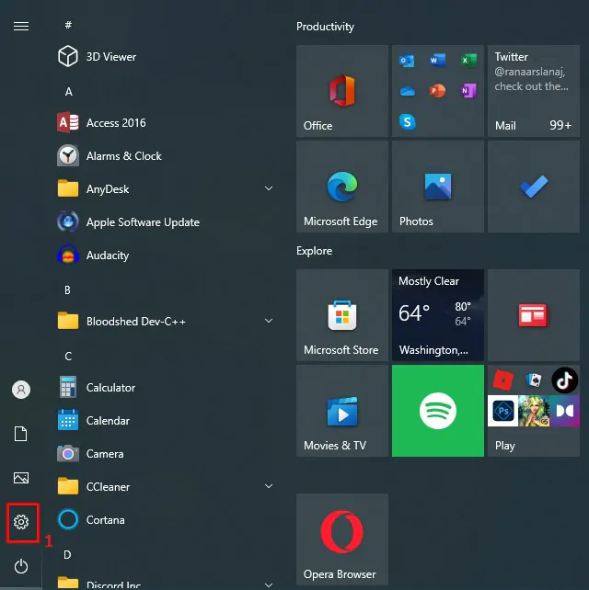The width and height of the screenshot is (589, 590).
Task: Open Documents from sidebar
Action: [21, 434]
